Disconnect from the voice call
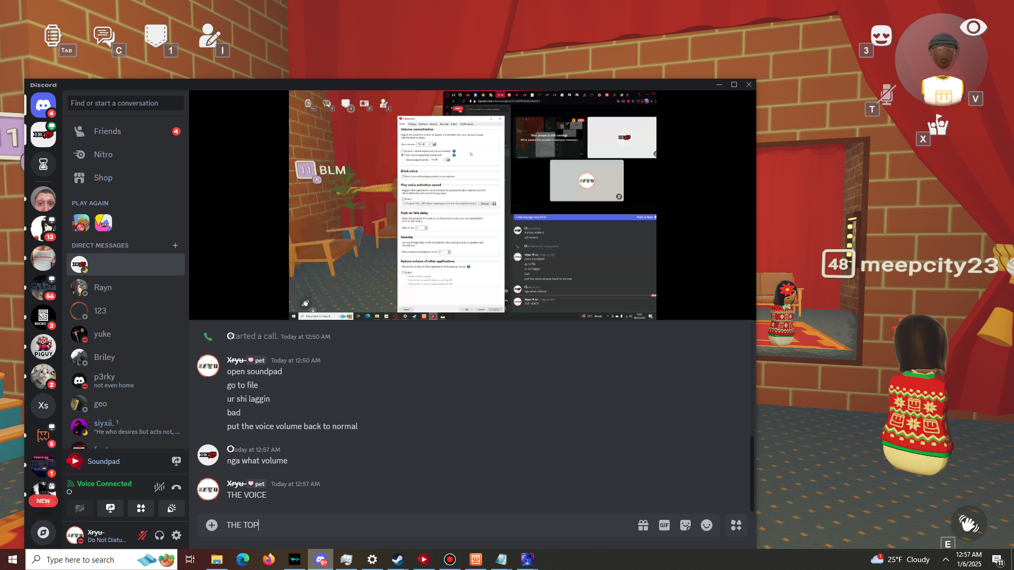1014x570 pixels. click(176, 487)
